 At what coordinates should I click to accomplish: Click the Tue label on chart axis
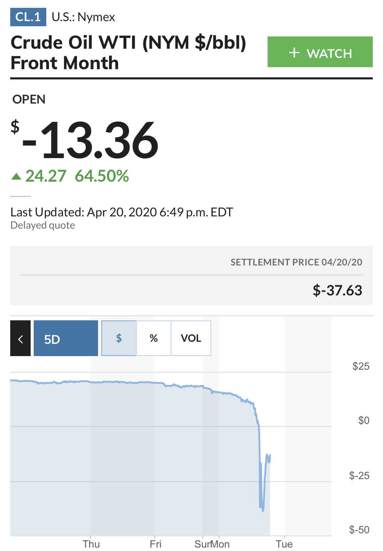pos(284,544)
